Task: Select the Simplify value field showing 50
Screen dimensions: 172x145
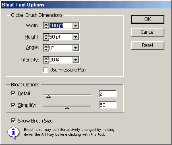Action: click(x=108, y=105)
